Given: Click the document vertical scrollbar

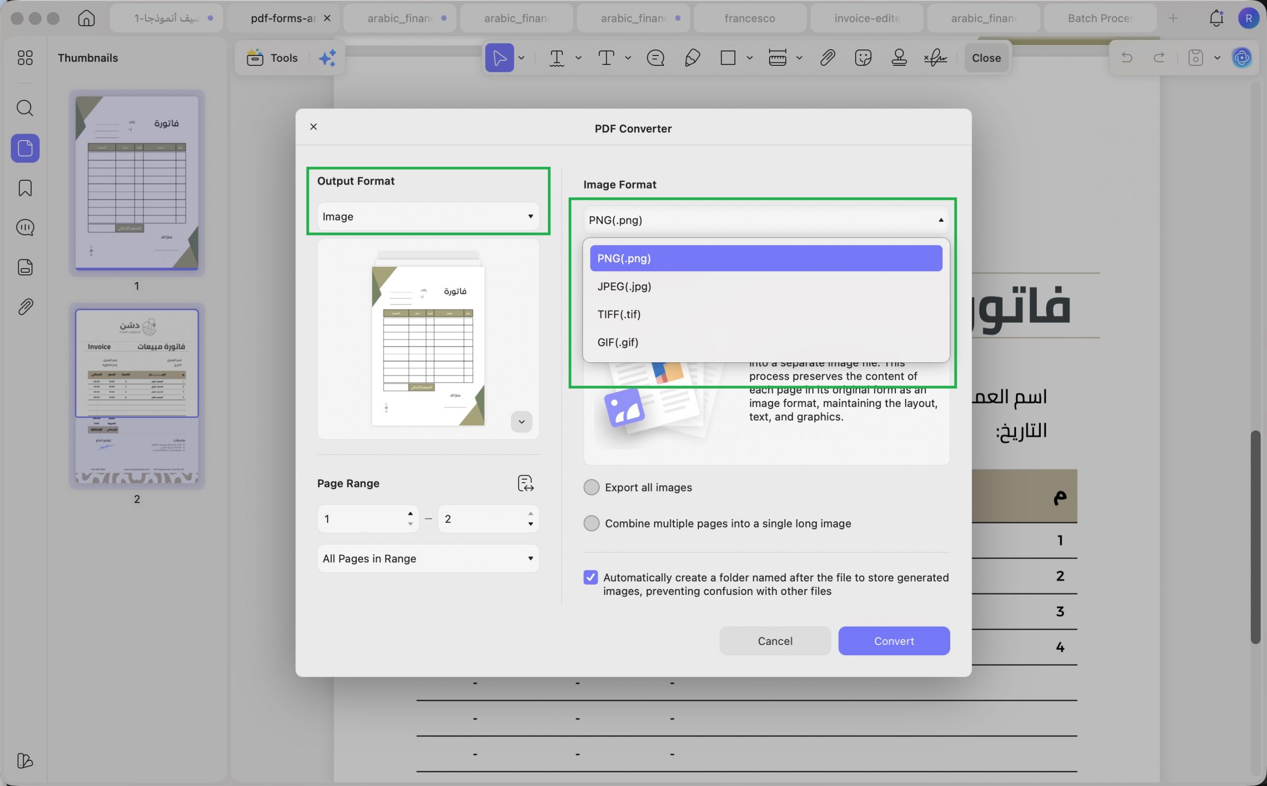Looking at the screenshot, I should click(1255, 537).
